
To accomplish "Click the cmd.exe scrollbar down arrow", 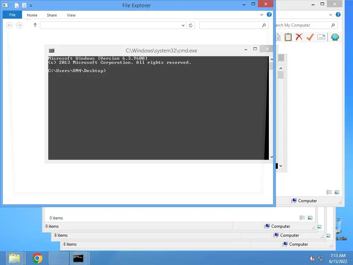I will click(x=272, y=157).
